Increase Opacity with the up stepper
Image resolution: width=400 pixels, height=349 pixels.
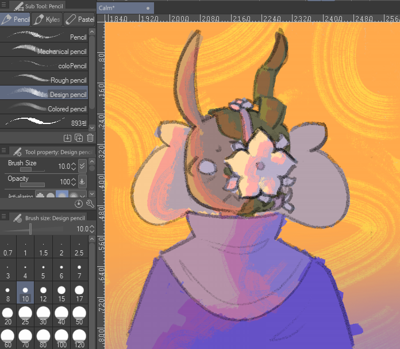pyautogui.click(x=74, y=180)
